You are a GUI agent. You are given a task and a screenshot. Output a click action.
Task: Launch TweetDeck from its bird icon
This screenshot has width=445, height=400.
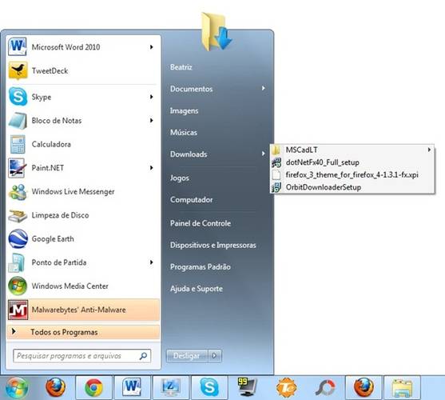coord(18,70)
